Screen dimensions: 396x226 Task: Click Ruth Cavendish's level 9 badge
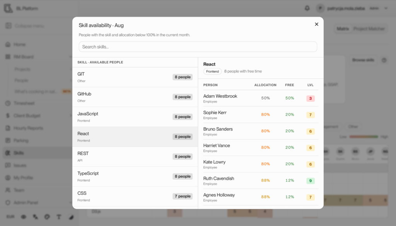[311, 180]
